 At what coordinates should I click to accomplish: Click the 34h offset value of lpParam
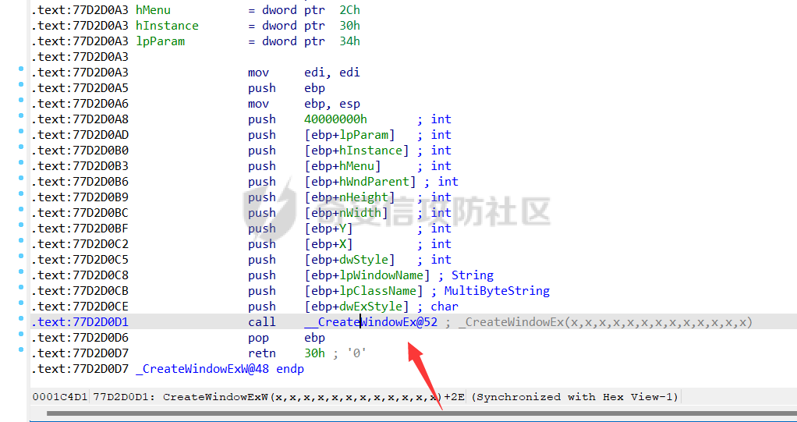(x=349, y=41)
